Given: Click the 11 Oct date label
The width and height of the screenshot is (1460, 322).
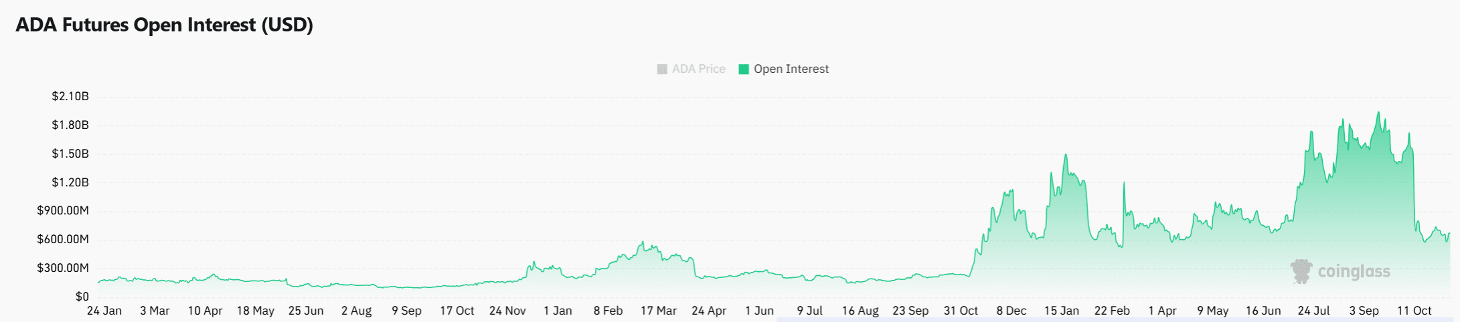Looking at the screenshot, I should tap(1414, 311).
